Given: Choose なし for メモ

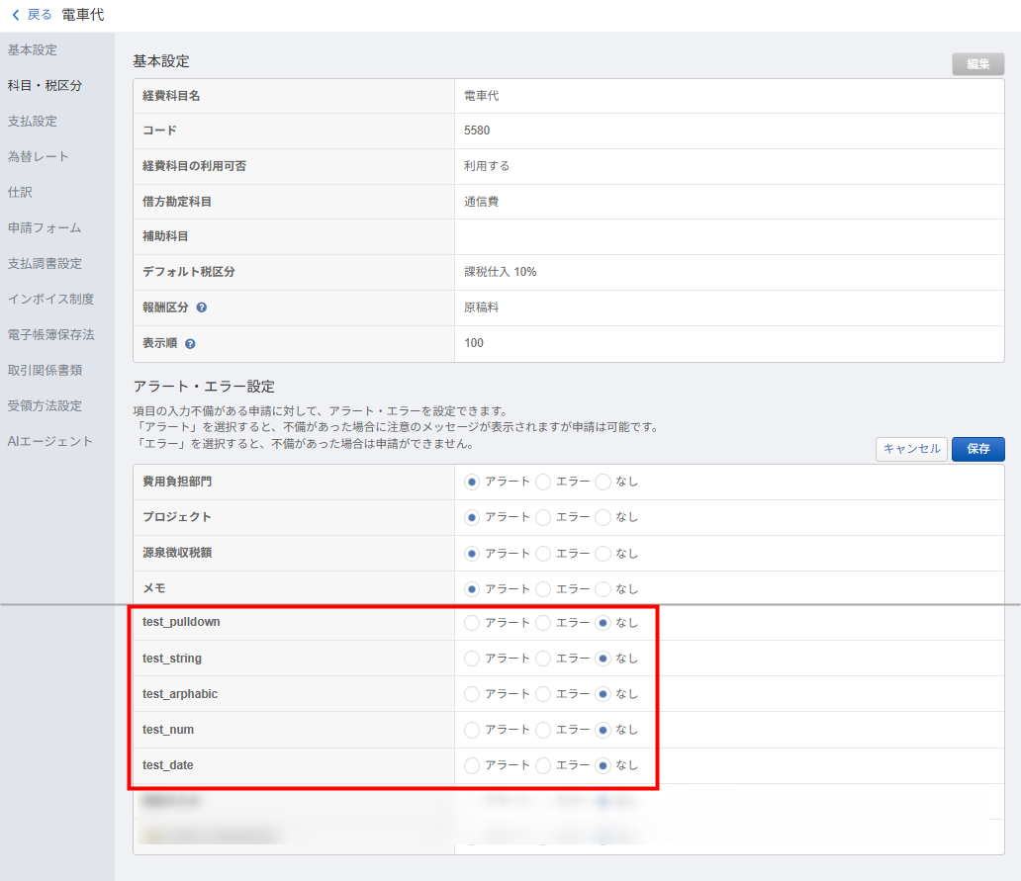Looking at the screenshot, I should (x=603, y=588).
